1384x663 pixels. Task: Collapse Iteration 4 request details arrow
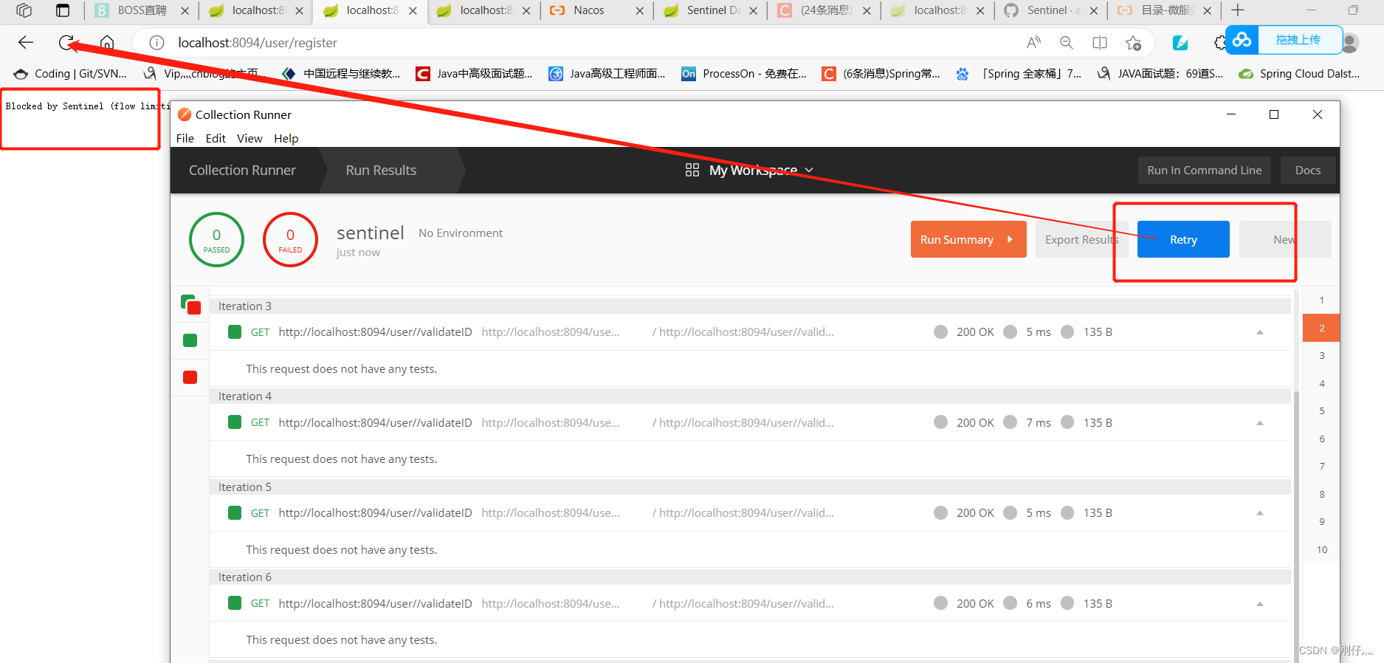(x=1260, y=423)
